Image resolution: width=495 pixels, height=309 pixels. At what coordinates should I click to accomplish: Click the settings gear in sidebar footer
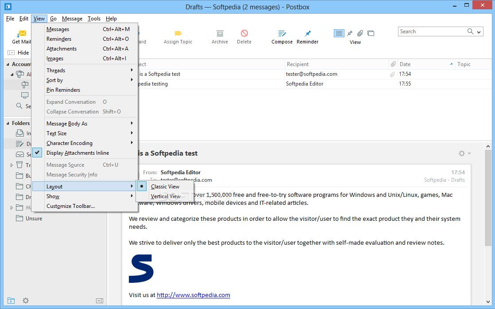point(26,301)
